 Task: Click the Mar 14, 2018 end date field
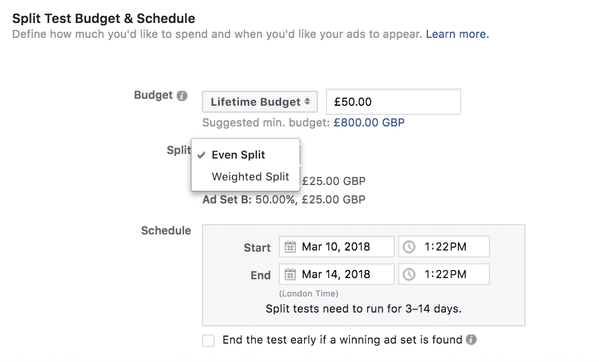(x=337, y=274)
